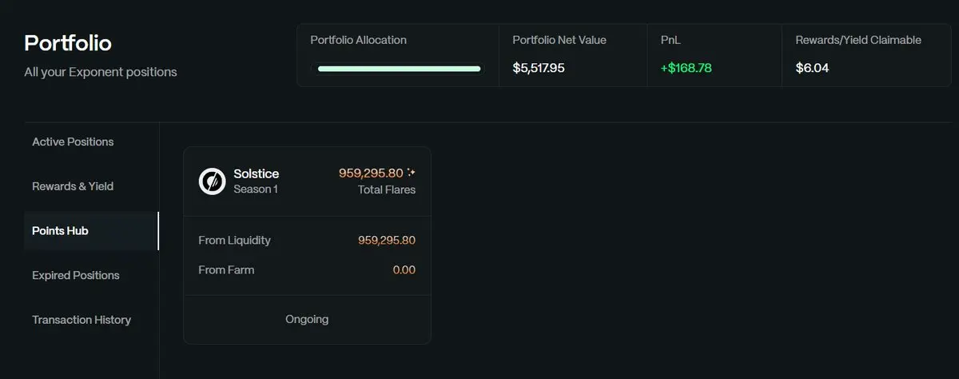Image resolution: width=959 pixels, height=379 pixels.
Task: Select the Points Hub tab
Action: (x=60, y=231)
